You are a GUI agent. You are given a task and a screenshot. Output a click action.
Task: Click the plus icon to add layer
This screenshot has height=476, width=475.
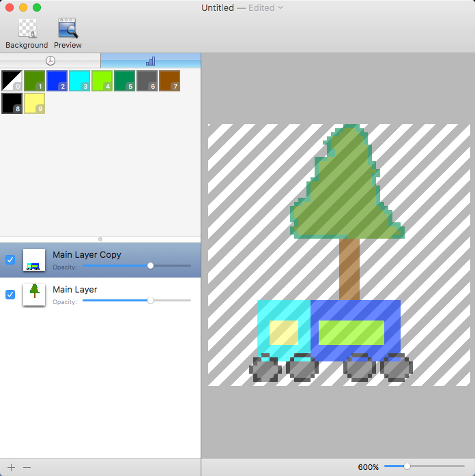pyautogui.click(x=11, y=467)
